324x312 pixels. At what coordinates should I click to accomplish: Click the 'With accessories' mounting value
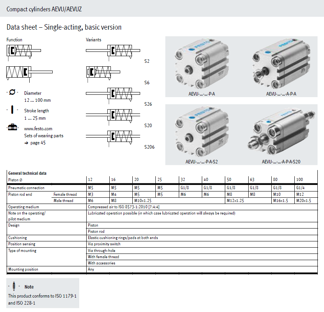pyautogui.click(x=101, y=263)
